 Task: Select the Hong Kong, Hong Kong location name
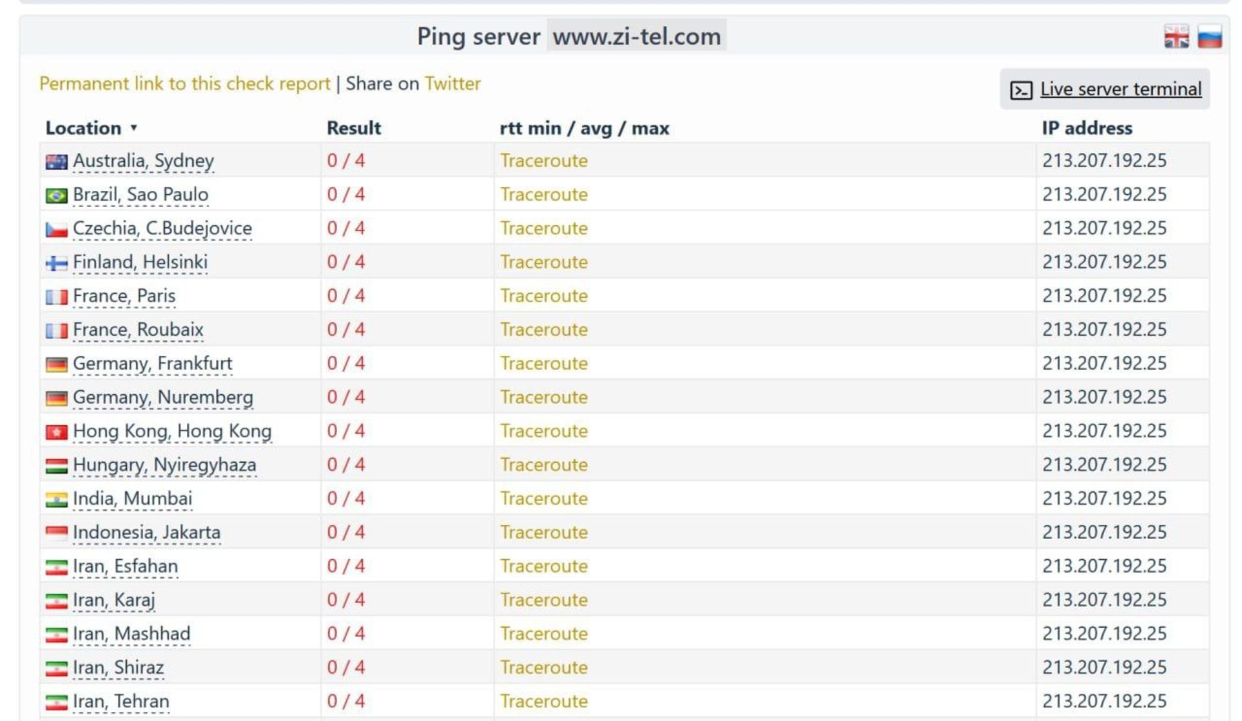[172, 431]
